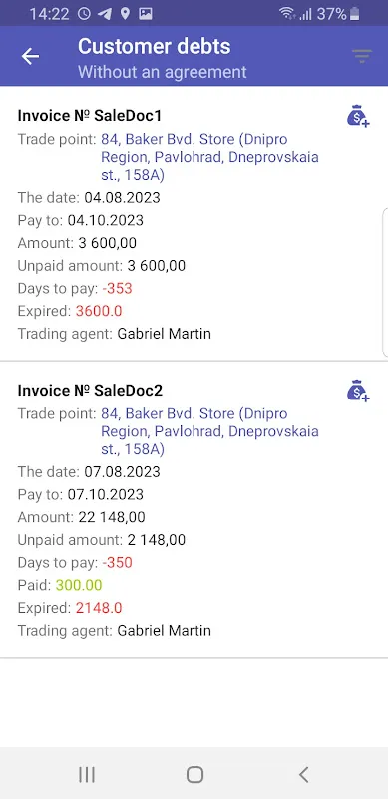Image resolution: width=388 pixels, height=799 pixels.
Task: Tap Android home button
Action: point(194,775)
